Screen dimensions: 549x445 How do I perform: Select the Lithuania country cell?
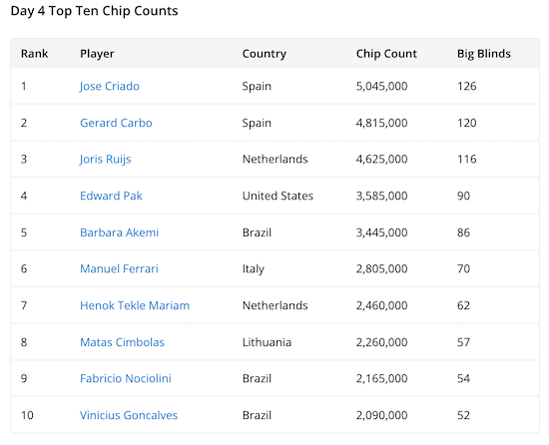[x=267, y=342]
